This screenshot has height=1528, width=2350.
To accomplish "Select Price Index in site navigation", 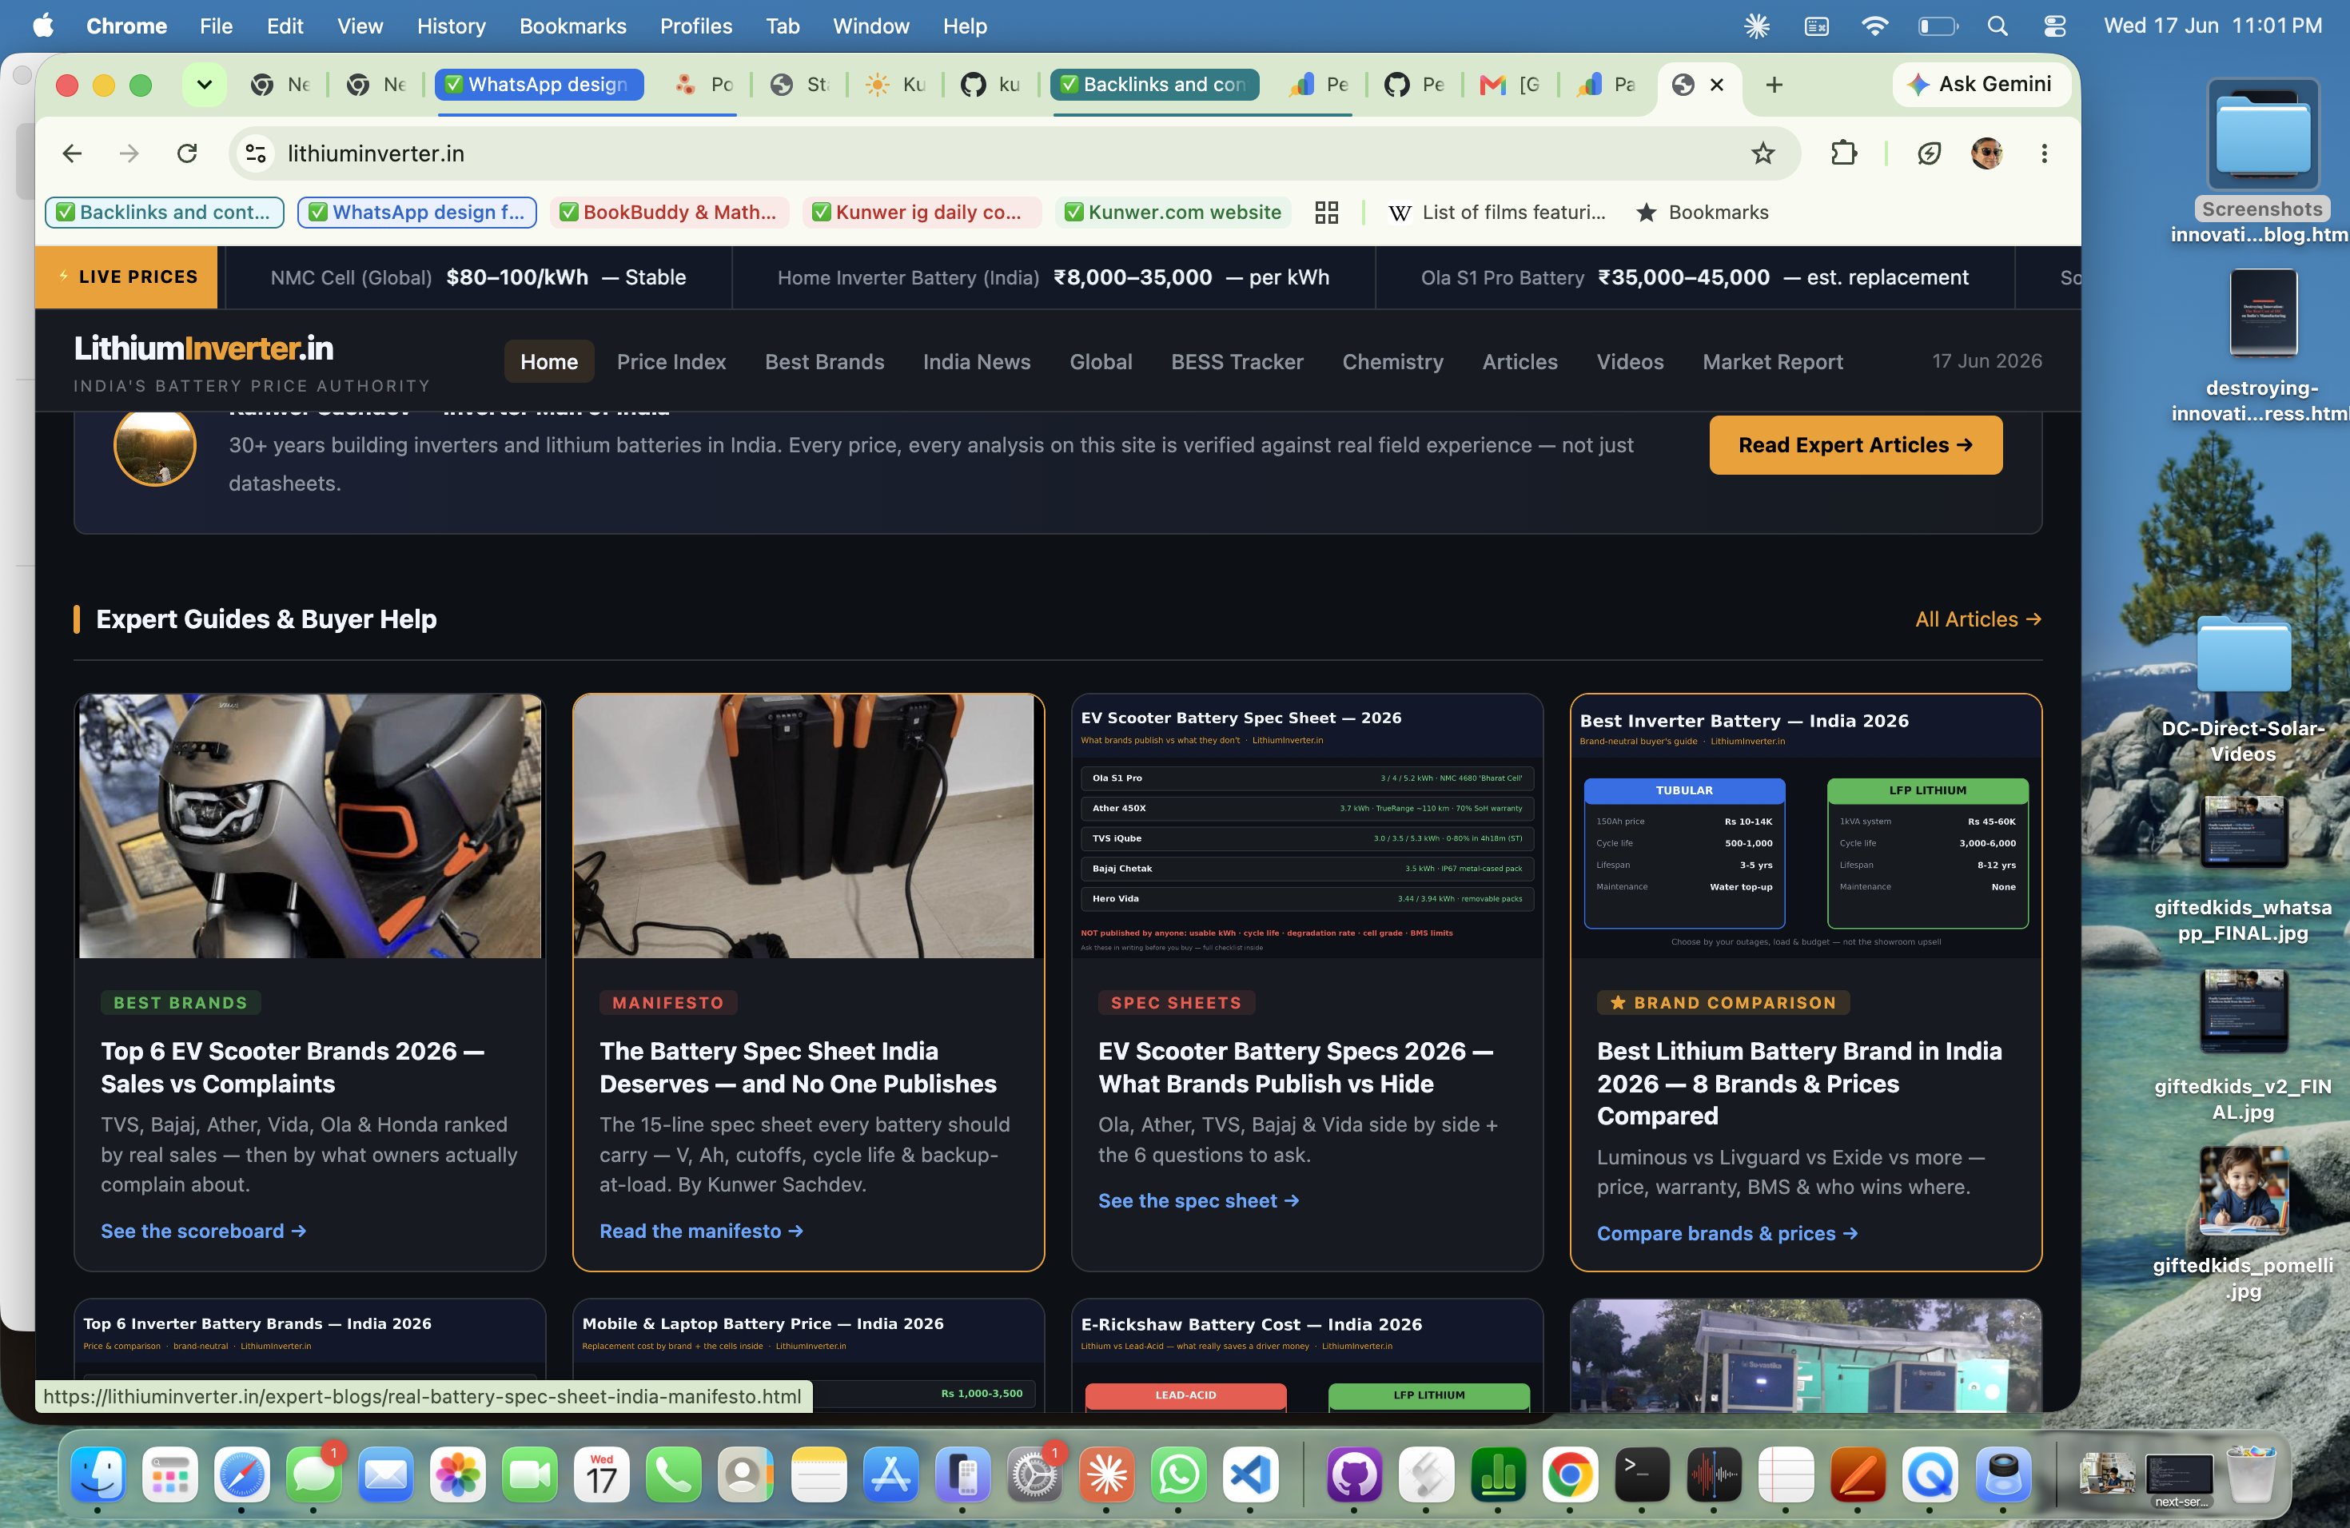I will (x=671, y=361).
